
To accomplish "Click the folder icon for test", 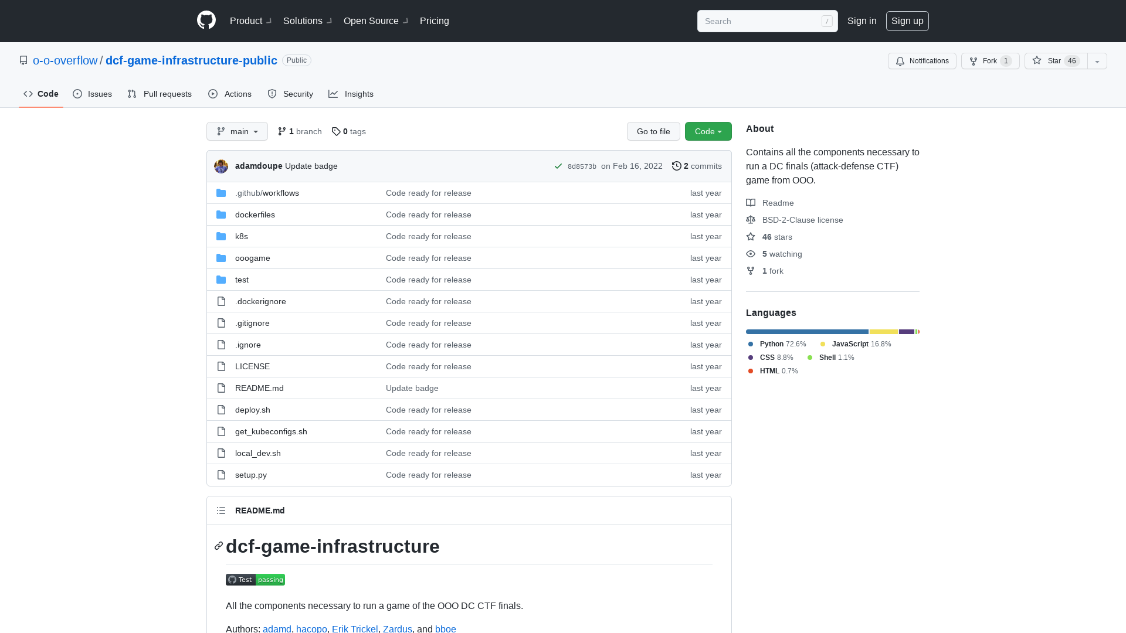I will coord(221,280).
